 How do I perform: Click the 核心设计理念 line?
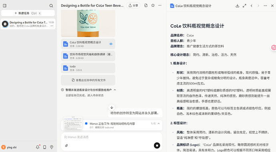tap(203, 55)
